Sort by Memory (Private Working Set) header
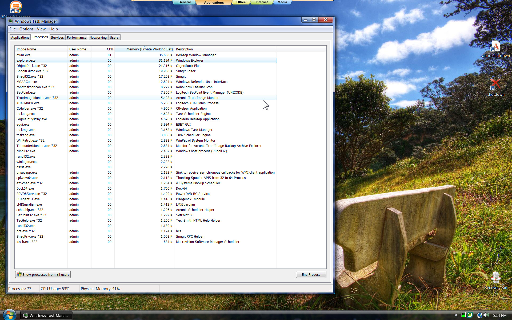The width and height of the screenshot is (512, 320). coord(144,49)
